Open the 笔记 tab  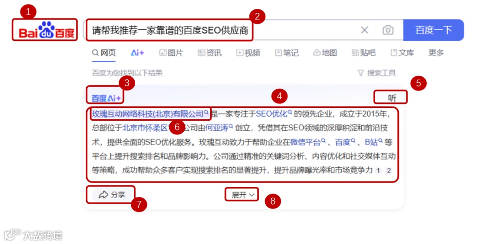coord(287,53)
